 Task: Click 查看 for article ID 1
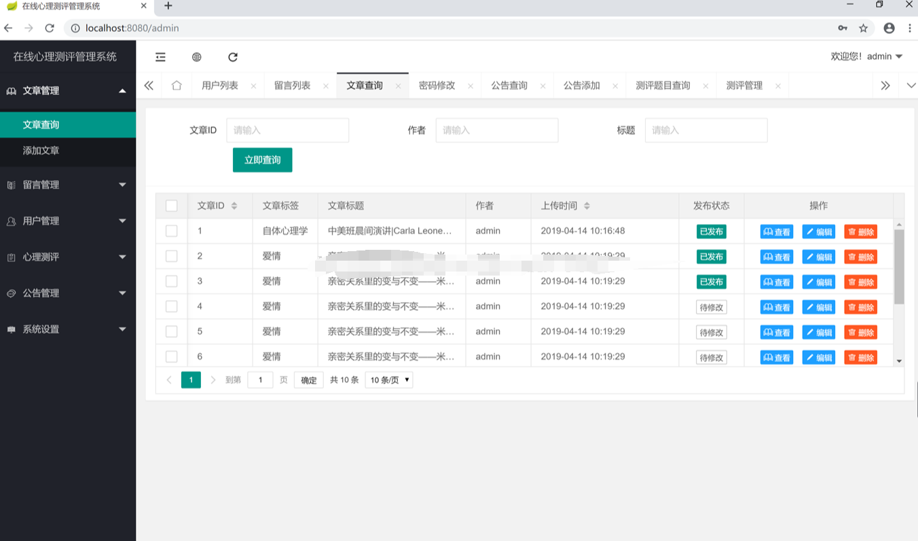click(777, 231)
